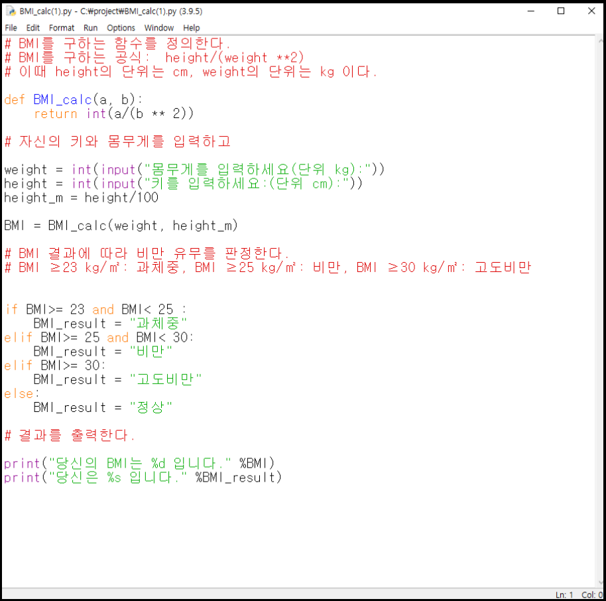Viewport: 606px width, 601px height.
Task: Open the Options menu
Action: tap(121, 28)
